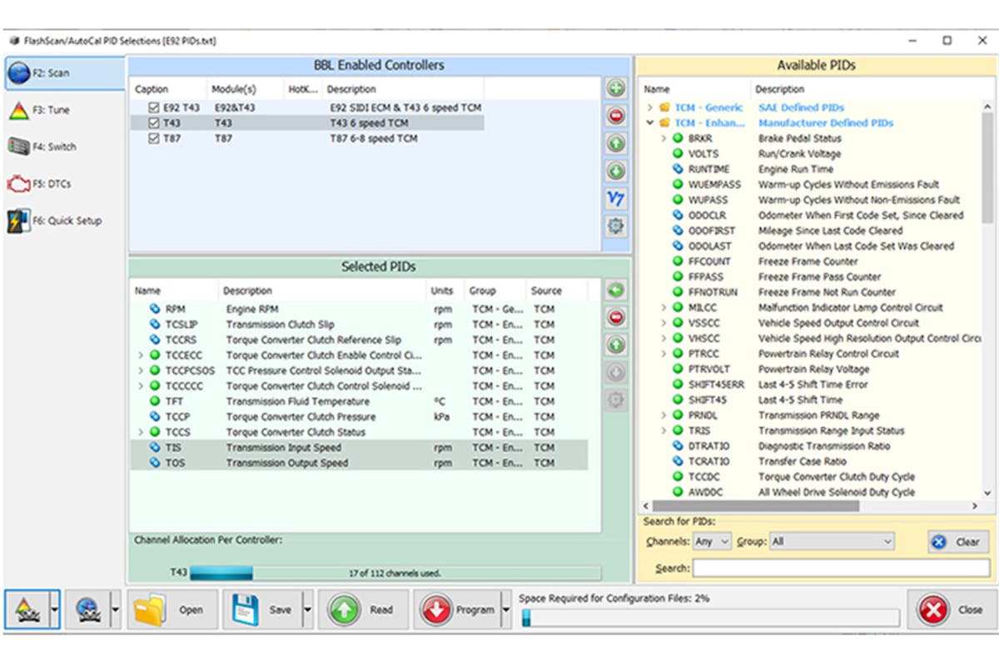Click the V7 icon in controllers panel
The width and height of the screenshot is (999, 666).
(616, 198)
